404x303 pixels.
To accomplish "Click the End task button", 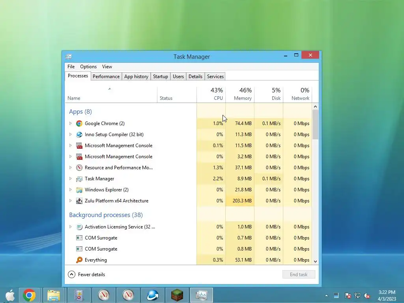I will pos(299,275).
